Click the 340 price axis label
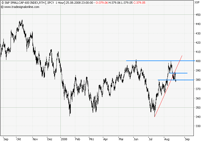The image size is (203, 141). click(198, 117)
